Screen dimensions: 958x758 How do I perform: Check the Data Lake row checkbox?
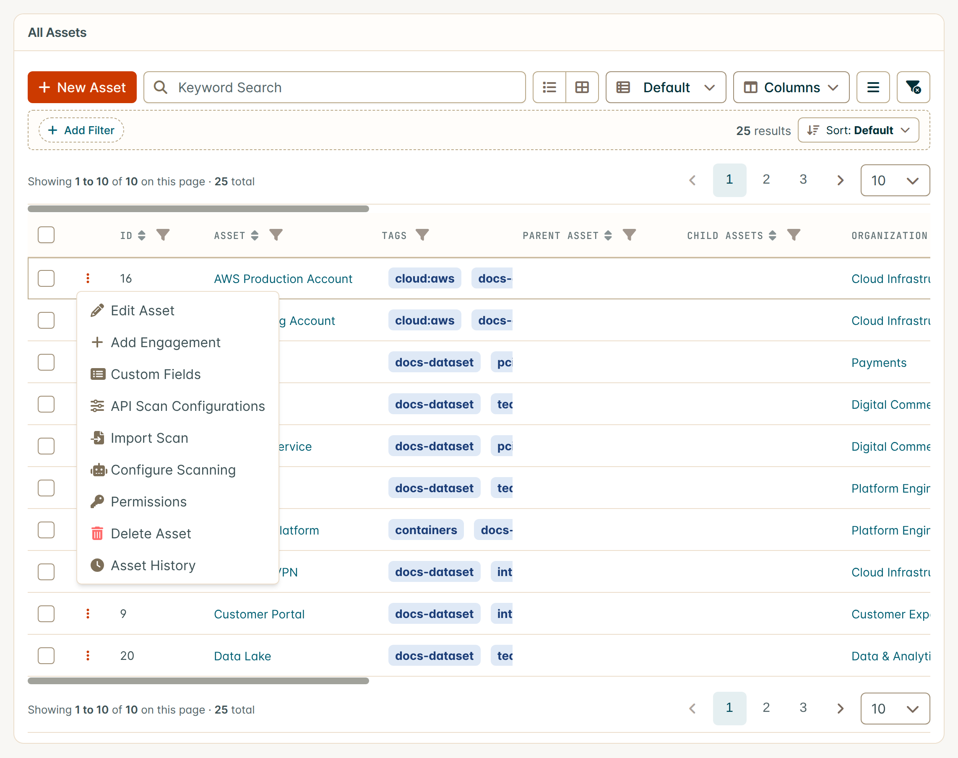[46, 655]
